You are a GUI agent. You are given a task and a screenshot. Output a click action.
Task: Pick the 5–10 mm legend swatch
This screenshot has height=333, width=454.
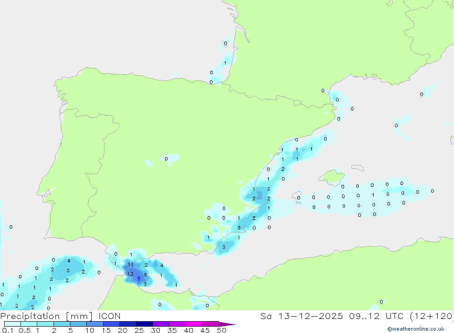click(78, 324)
